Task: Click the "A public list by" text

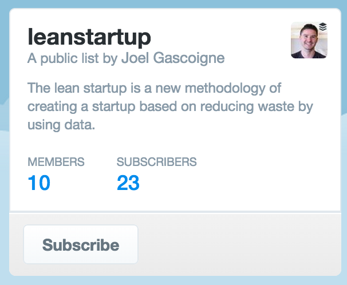Action: click(x=73, y=58)
